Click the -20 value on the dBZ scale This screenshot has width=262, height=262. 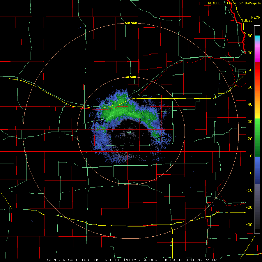249,208
